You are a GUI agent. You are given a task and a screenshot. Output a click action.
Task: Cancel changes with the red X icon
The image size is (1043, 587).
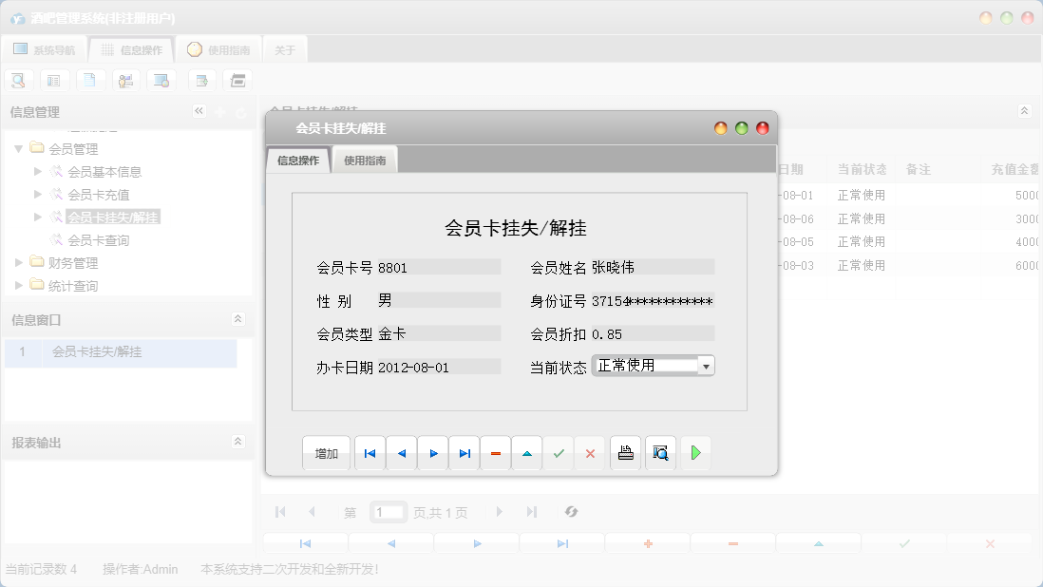pyautogui.click(x=590, y=453)
